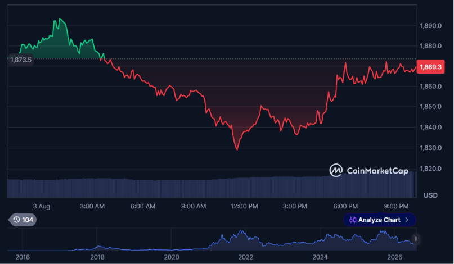Click the opening price label 1,873.5

click(x=21, y=60)
